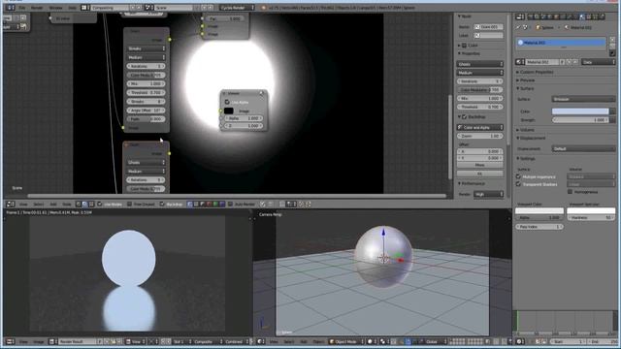Toggle Backdrop checkbox in side panel
The height and width of the screenshot is (349, 621).
pos(465,117)
